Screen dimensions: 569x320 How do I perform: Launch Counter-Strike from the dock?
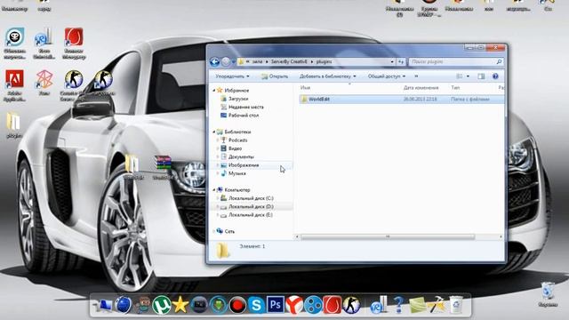click(351, 305)
